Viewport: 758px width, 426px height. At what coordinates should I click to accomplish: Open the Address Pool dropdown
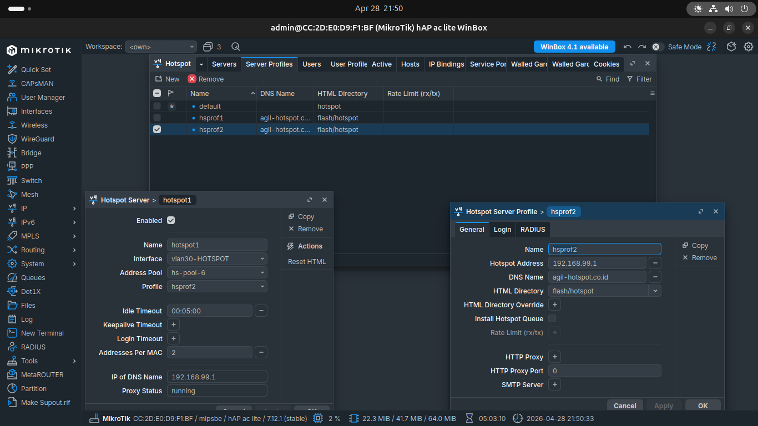pyautogui.click(x=217, y=273)
